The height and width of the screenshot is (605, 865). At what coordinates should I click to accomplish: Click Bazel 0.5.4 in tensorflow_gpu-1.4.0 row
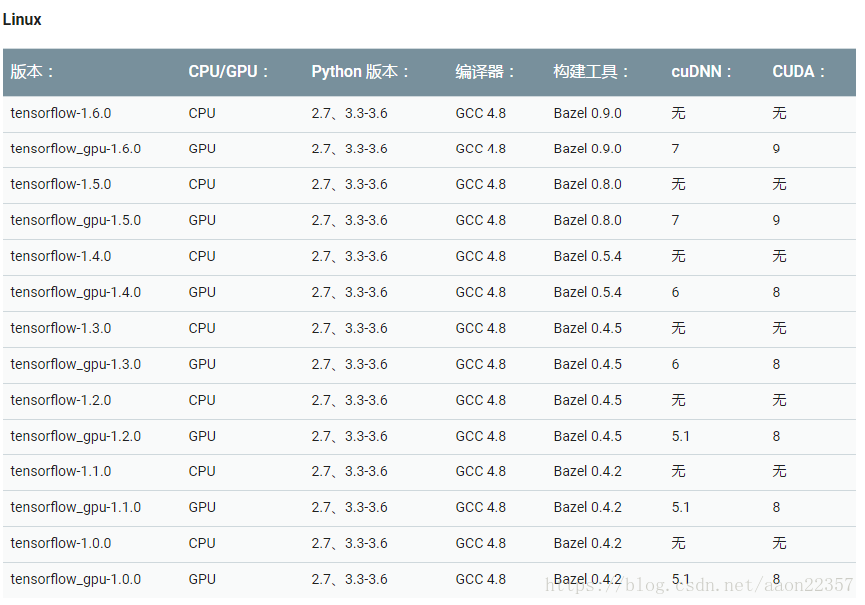tap(588, 292)
